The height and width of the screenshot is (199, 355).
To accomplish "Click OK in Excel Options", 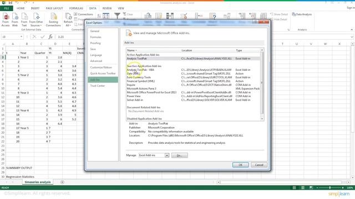I will click(x=240, y=165).
